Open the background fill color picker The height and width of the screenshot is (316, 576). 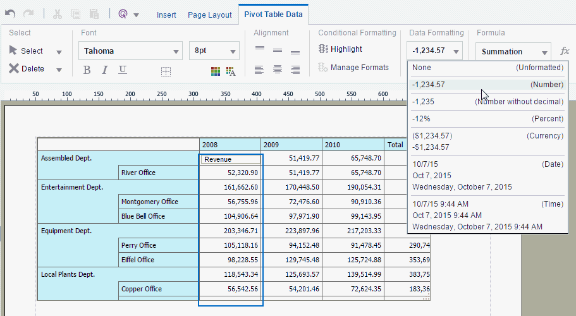pyautogui.click(x=216, y=71)
